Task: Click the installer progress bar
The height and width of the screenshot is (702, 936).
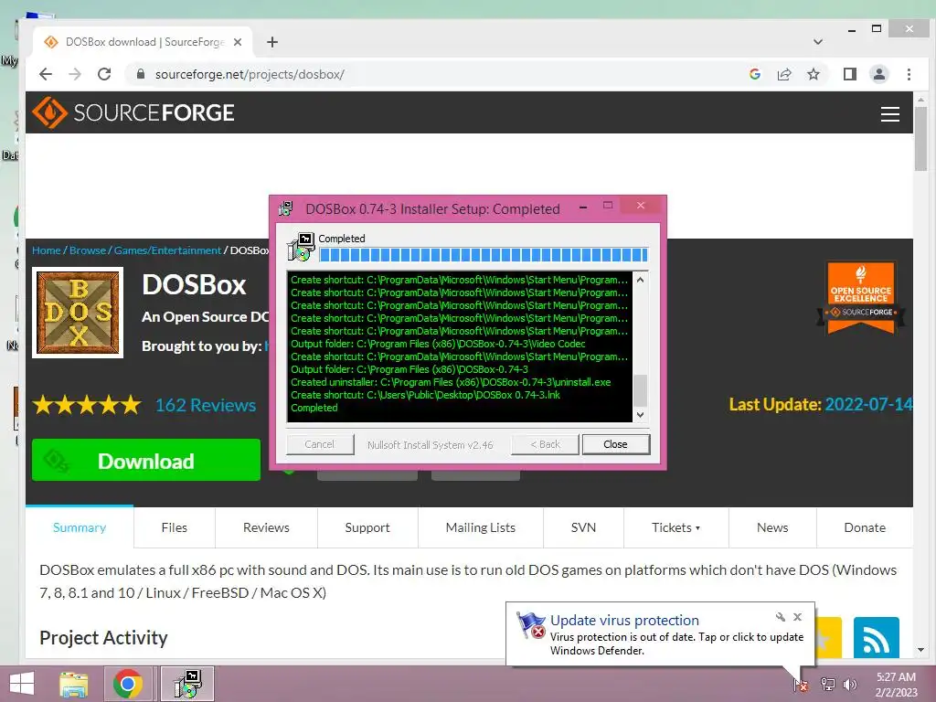Action: [483, 255]
